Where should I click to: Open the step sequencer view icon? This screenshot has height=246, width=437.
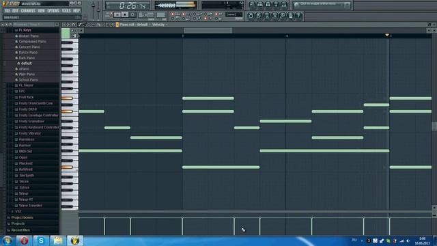tap(260, 5)
